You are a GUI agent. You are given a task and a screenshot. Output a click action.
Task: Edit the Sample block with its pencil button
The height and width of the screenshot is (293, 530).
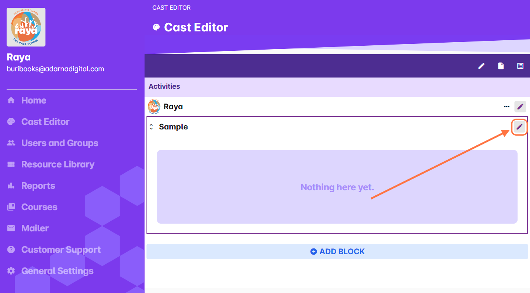pos(520,127)
